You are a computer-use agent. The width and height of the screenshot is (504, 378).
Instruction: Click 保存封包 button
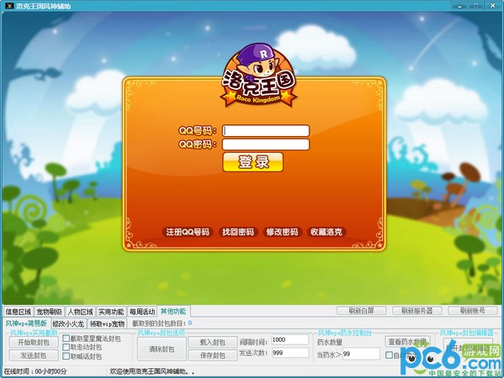click(213, 355)
